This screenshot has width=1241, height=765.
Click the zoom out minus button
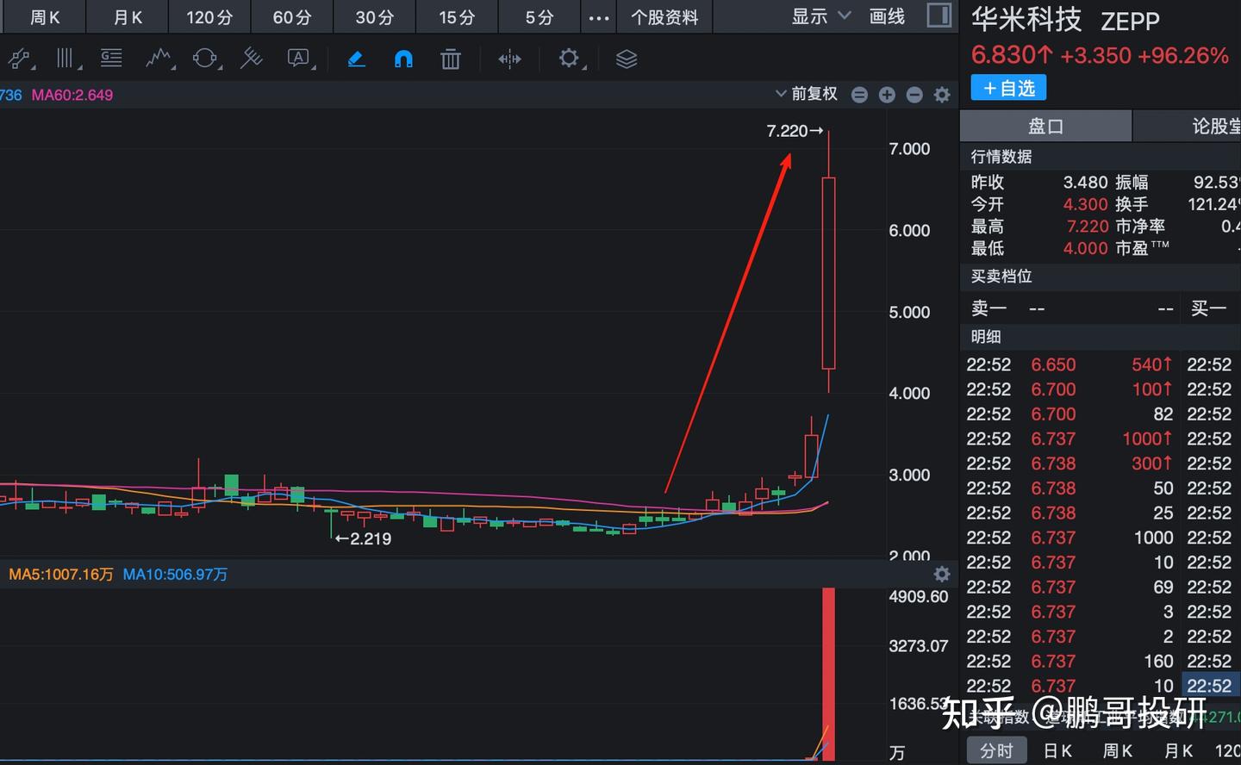[x=914, y=95]
